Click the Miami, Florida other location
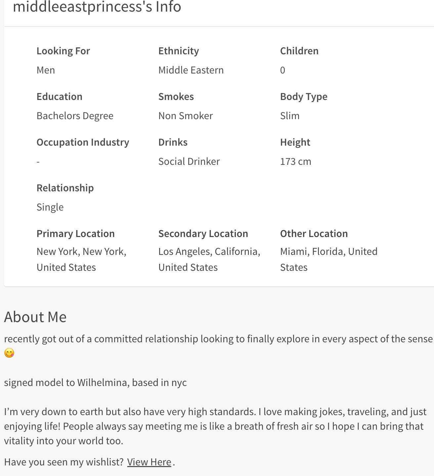 329,260
